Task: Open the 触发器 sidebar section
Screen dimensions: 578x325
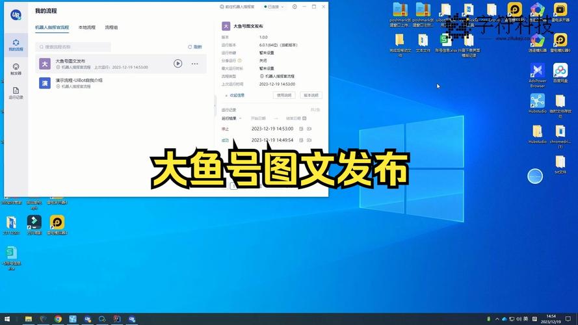Action: 16,70
